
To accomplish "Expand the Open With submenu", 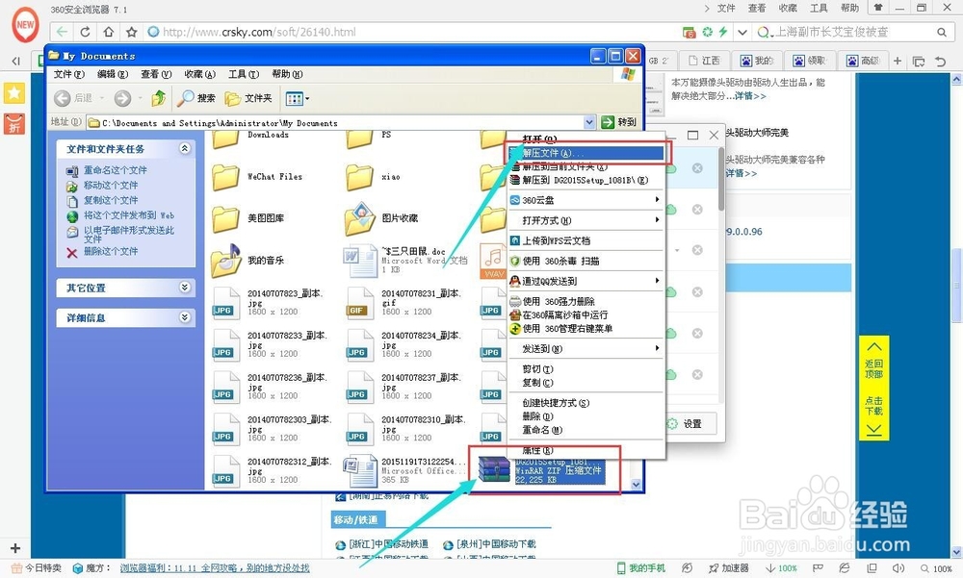I will (587, 220).
